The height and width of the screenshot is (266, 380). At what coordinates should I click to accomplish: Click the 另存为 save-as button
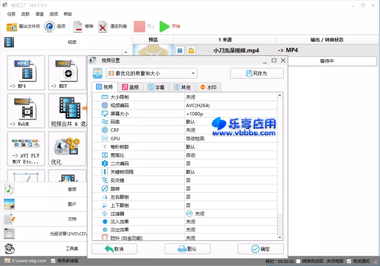pos(256,73)
